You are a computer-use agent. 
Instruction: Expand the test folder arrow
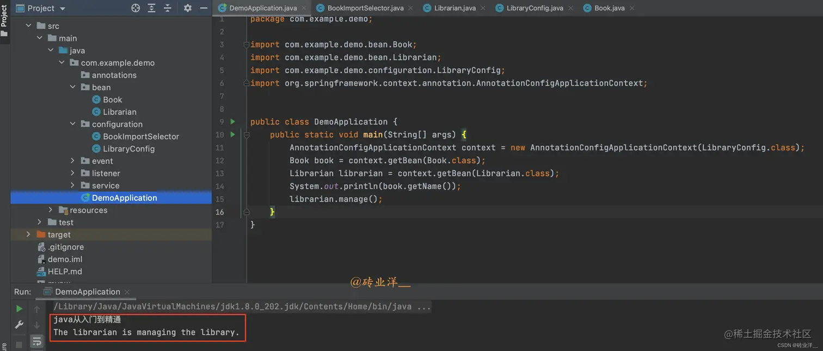coord(39,222)
